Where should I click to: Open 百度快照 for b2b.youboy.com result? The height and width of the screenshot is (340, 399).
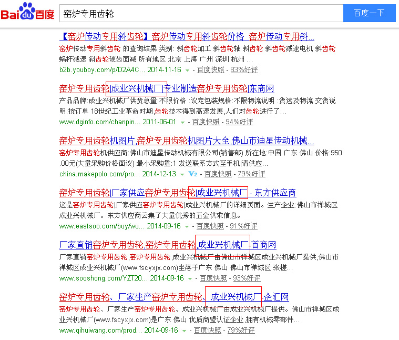click(210, 70)
